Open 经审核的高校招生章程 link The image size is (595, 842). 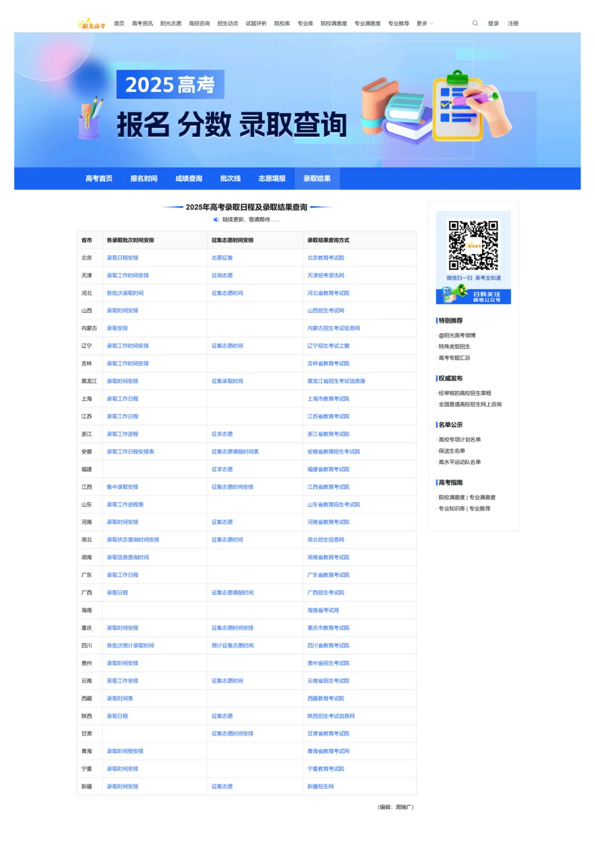tap(464, 394)
